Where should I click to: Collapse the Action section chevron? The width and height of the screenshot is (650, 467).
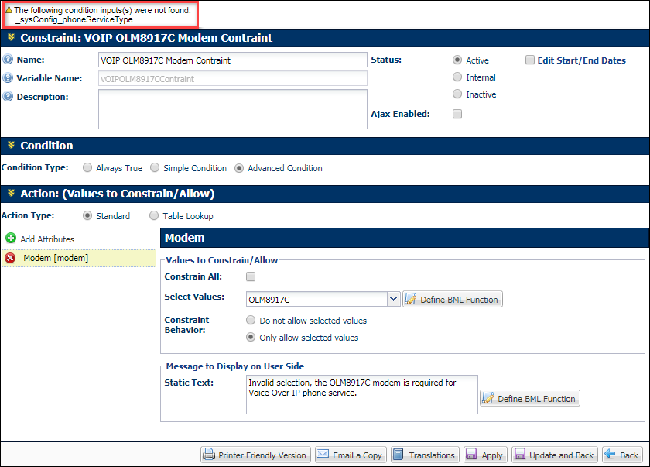point(11,193)
